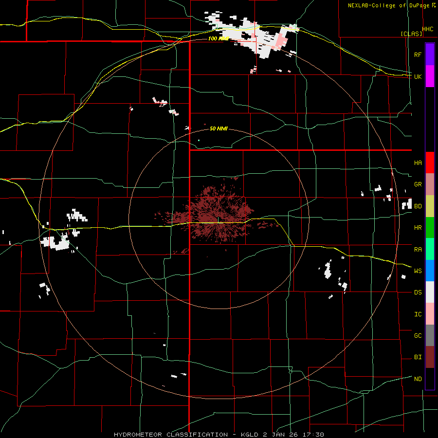Click the "GR" legend label
This screenshot has height=438, width=438.
click(418, 184)
